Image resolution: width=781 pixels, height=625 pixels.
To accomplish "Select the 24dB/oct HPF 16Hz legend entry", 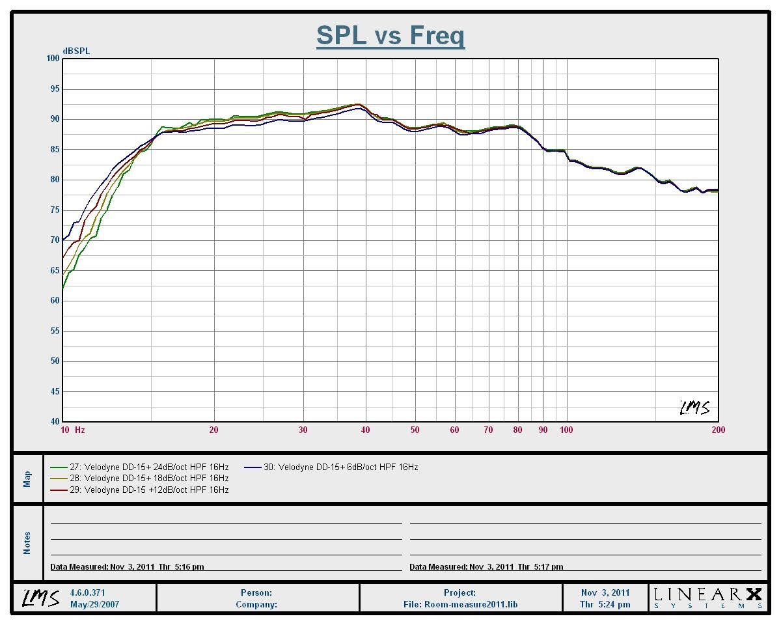I will tap(149, 467).
